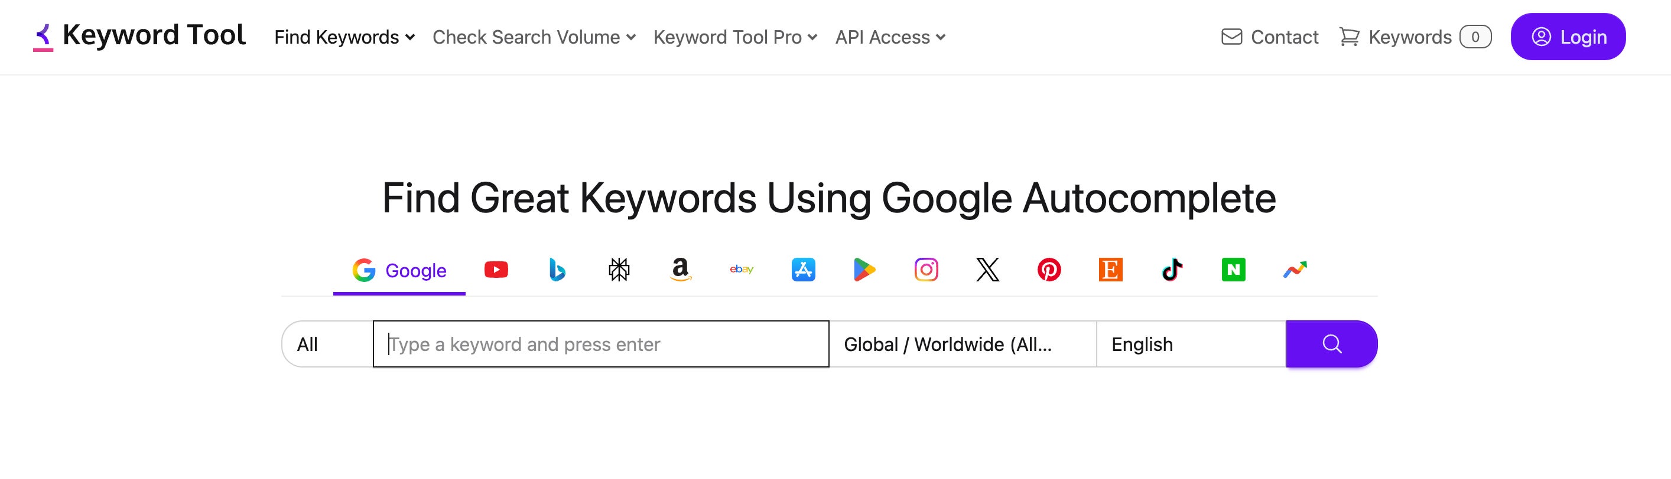Choose the App Store icon
Screen dimensions: 1671x479
(x=802, y=270)
